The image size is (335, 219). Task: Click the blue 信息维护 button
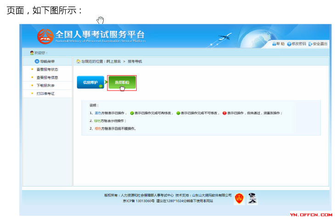pos(90,82)
